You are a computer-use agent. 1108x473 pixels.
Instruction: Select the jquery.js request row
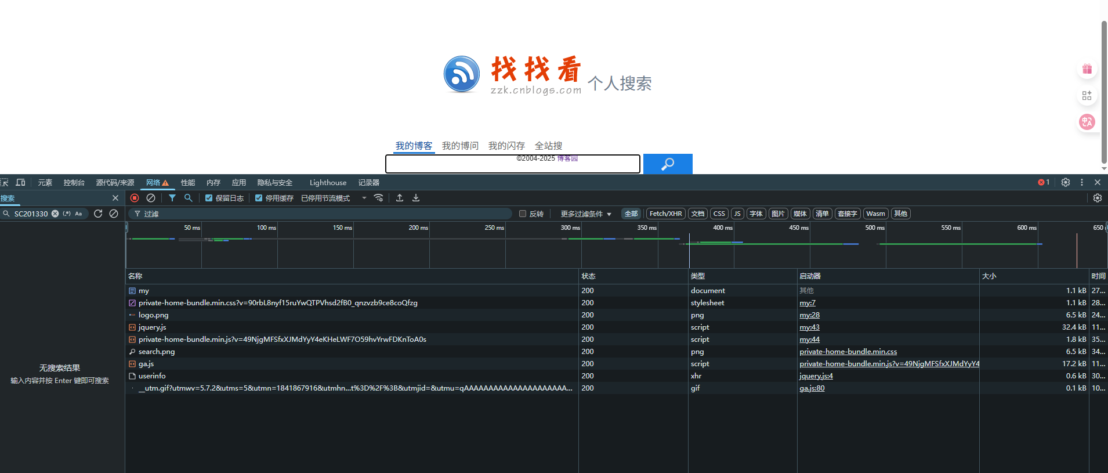tap(616, 327)
